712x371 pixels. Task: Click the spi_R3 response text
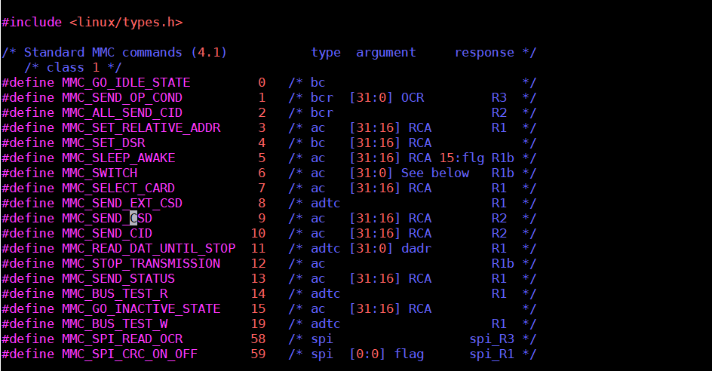pyautogui.click(x=492, y=339)
